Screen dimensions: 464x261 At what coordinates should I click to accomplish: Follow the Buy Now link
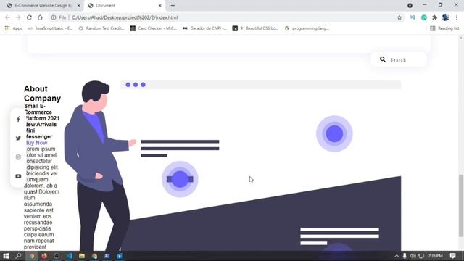(x=36, y=143)
